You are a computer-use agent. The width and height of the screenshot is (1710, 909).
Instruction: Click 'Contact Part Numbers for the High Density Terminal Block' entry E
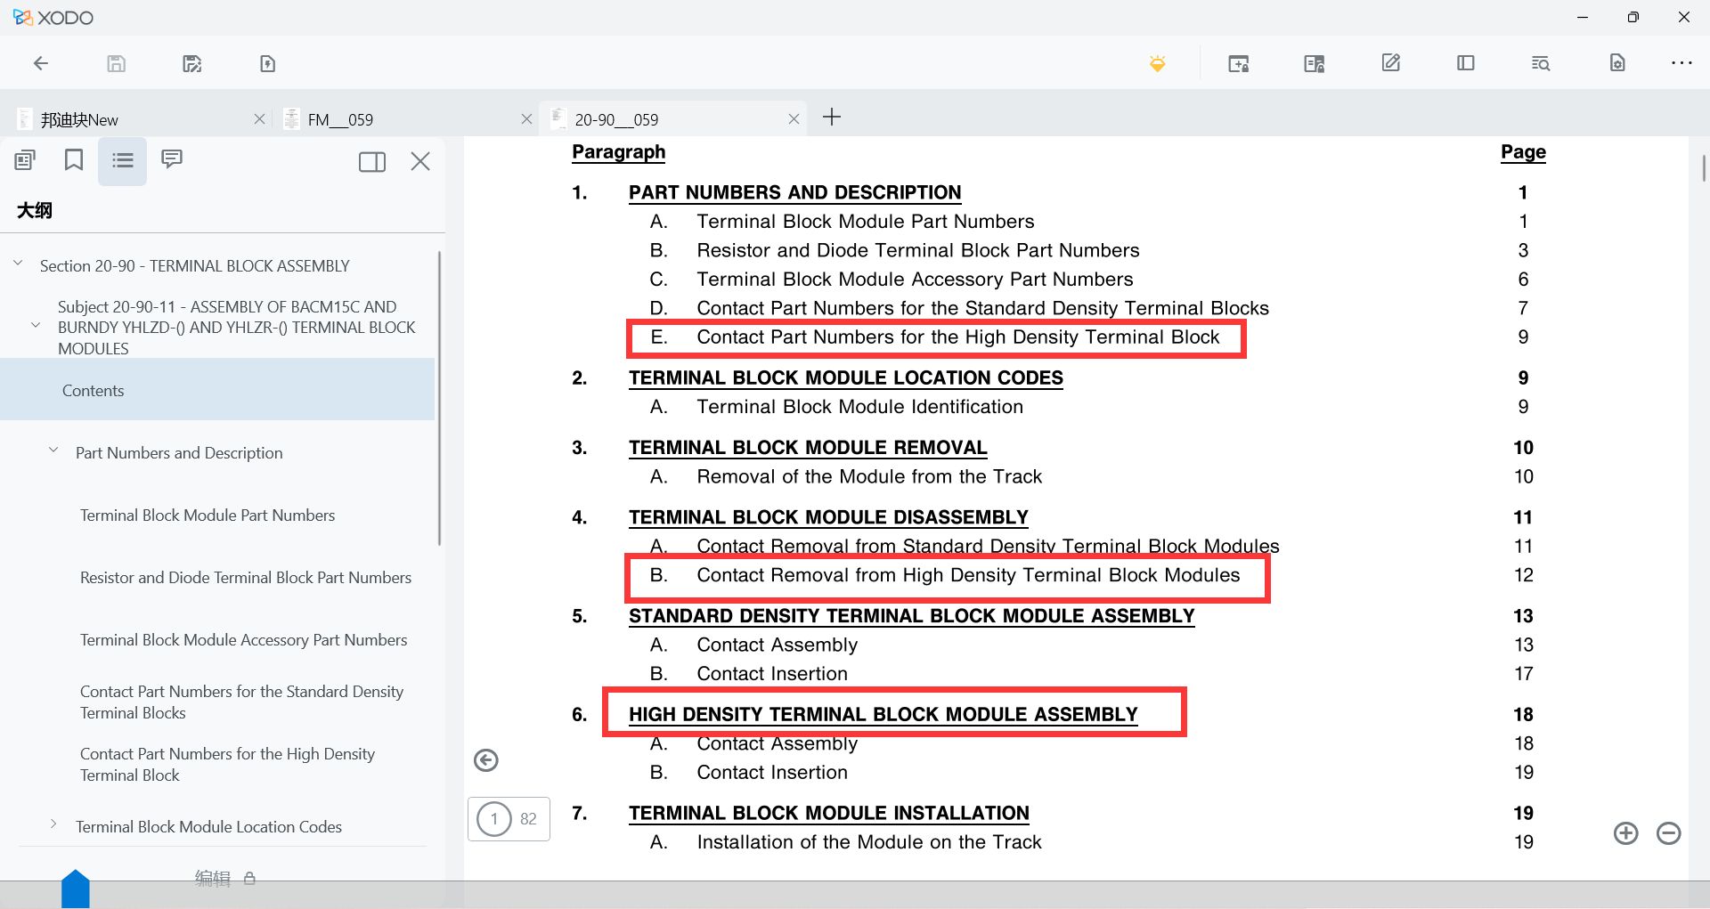(x=957, y=337)
